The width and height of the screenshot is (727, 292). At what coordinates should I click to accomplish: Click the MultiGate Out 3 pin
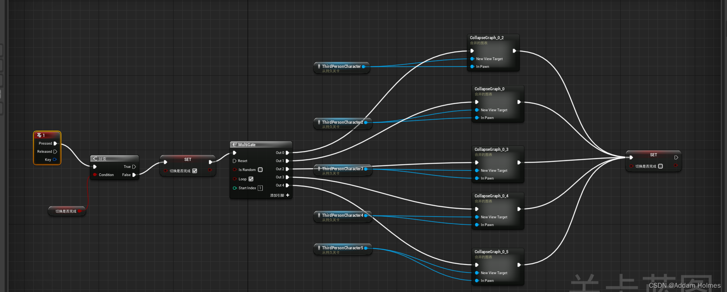coord(288,177)
